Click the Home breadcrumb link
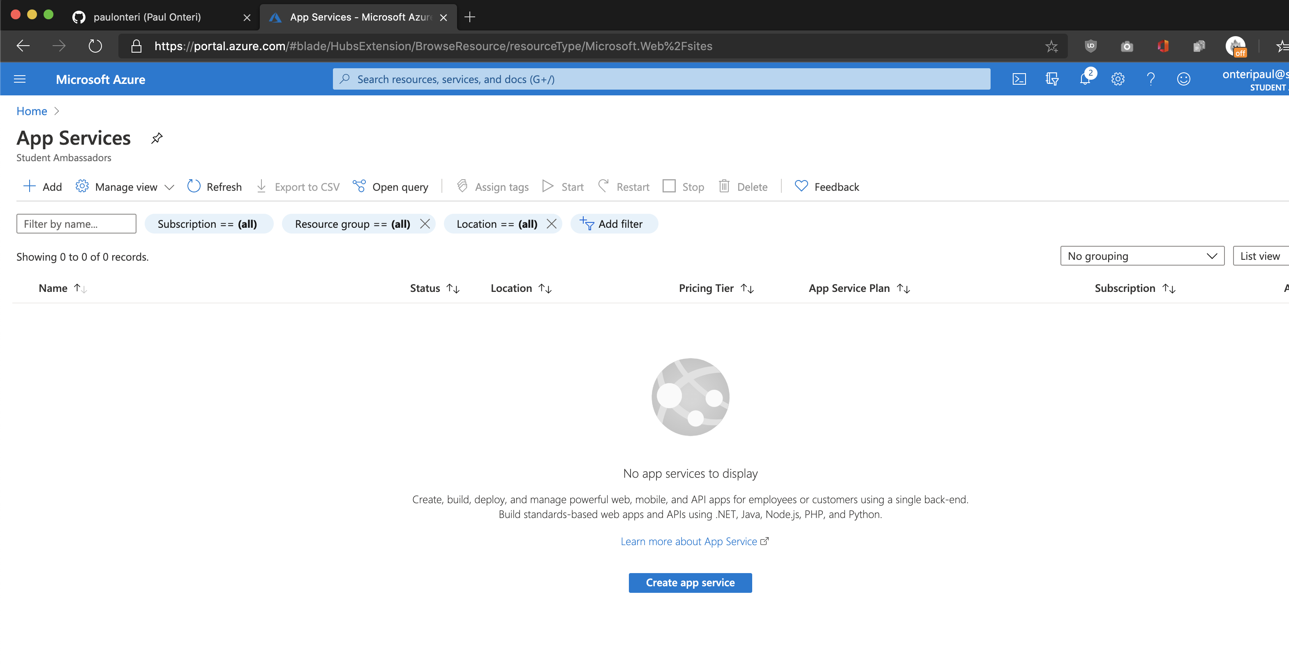1289x666 pixels. [32, 111]
